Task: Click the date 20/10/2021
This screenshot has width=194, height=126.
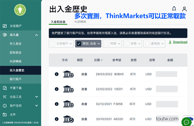Action: click(104, 119)
